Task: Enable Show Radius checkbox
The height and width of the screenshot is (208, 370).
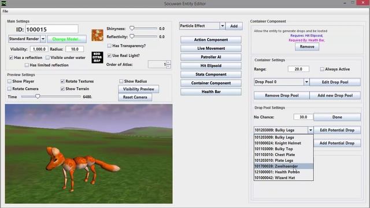Action: 121,81
